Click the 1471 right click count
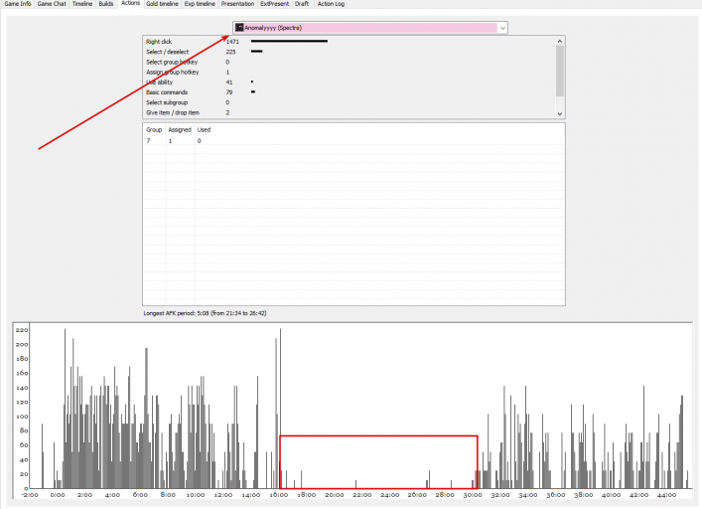The width and height of the screenshot is (702, 509). (x=232, y=41)
